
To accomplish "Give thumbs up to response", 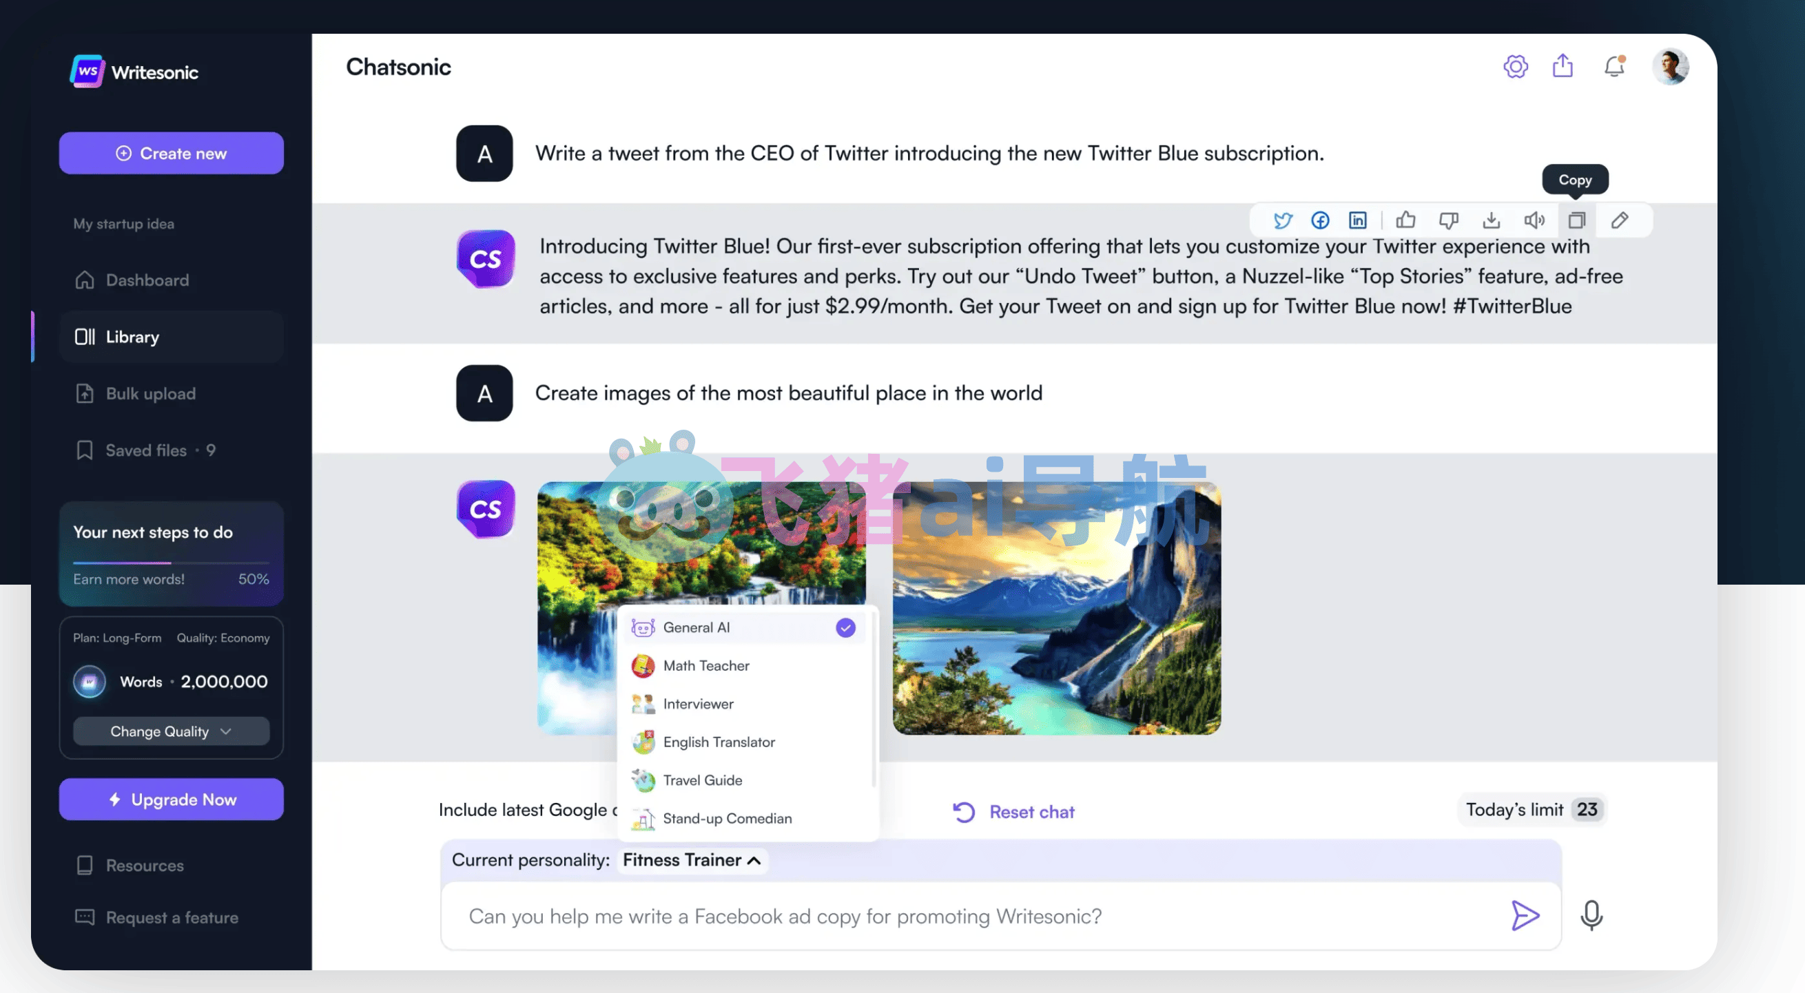I will pyautogui.click(x=1405, y=220).
